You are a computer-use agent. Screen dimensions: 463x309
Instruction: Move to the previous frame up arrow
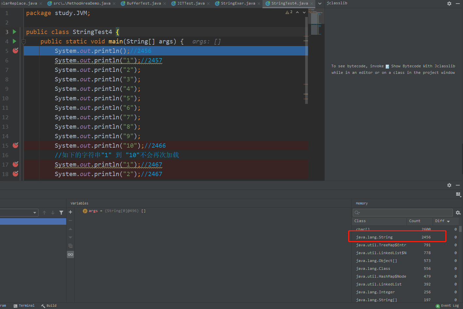click(44, 213)
